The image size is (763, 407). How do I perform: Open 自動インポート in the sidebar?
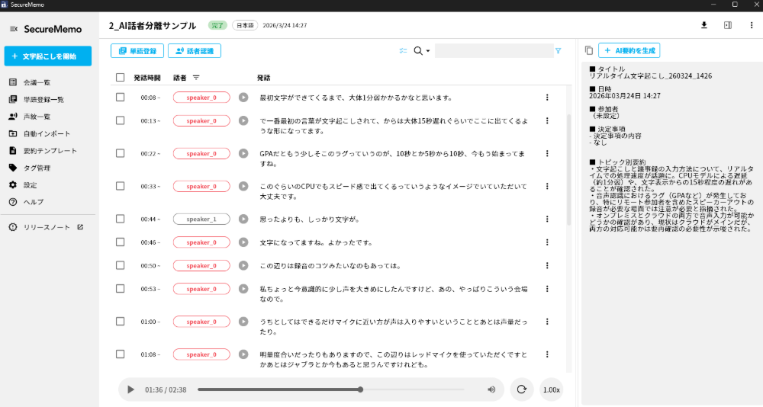[x=47, y=133]
